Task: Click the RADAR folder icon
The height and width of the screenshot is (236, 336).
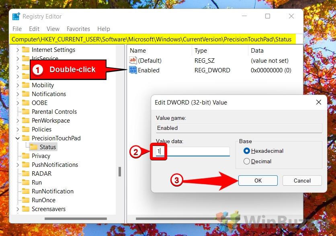Action: 26,173
